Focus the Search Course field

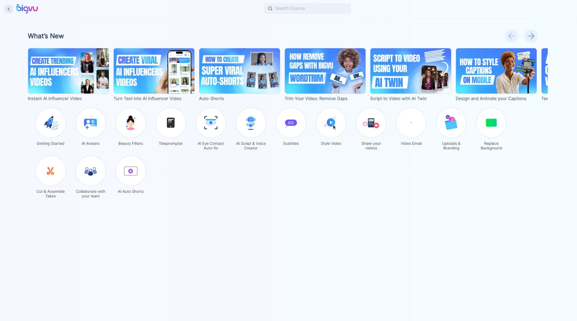(307, 8)
